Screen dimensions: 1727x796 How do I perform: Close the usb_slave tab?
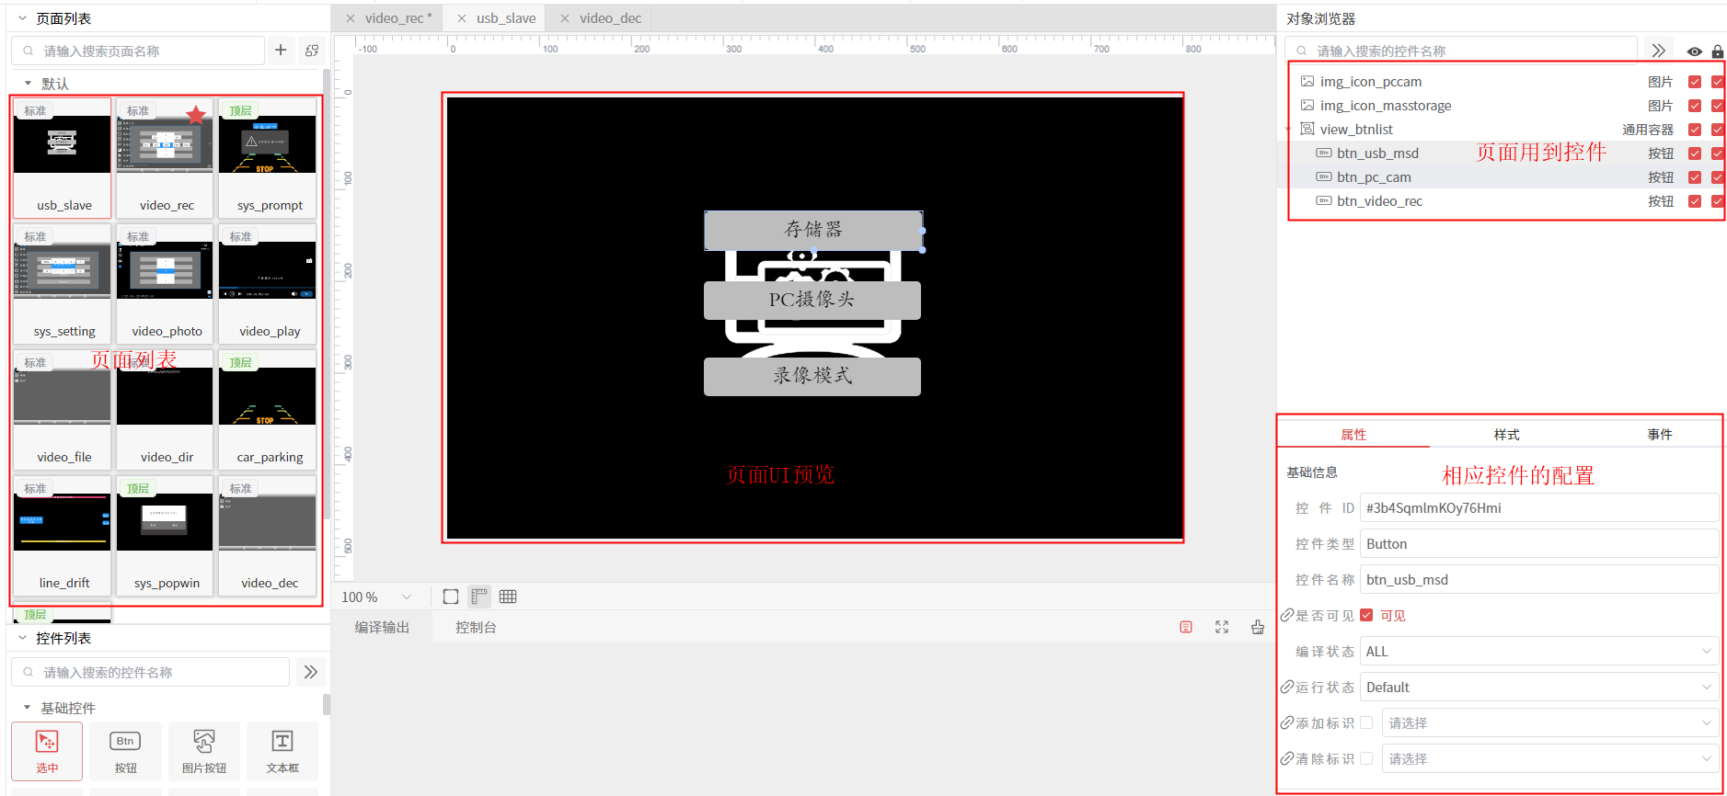[462, 18]
